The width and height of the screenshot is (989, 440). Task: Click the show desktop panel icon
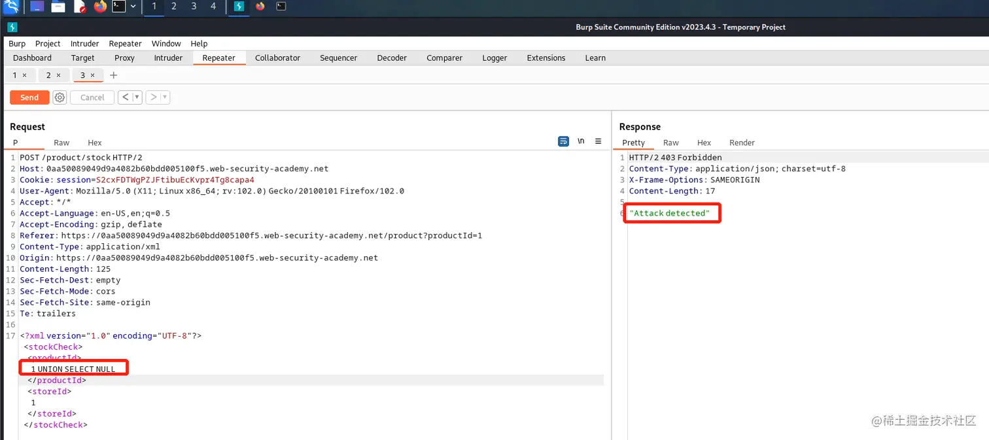(x=37, y=7)
